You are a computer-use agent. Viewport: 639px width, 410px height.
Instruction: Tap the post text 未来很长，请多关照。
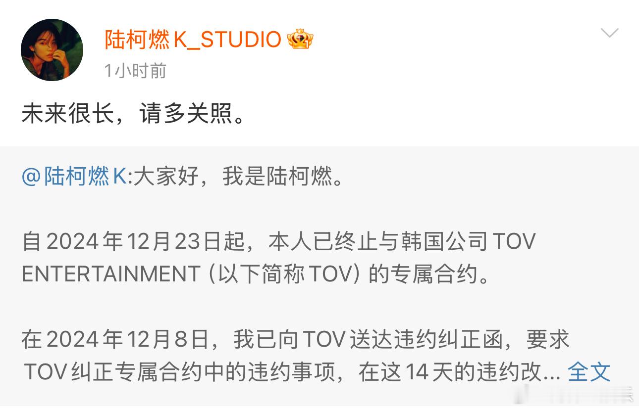[x=134, y=115]
